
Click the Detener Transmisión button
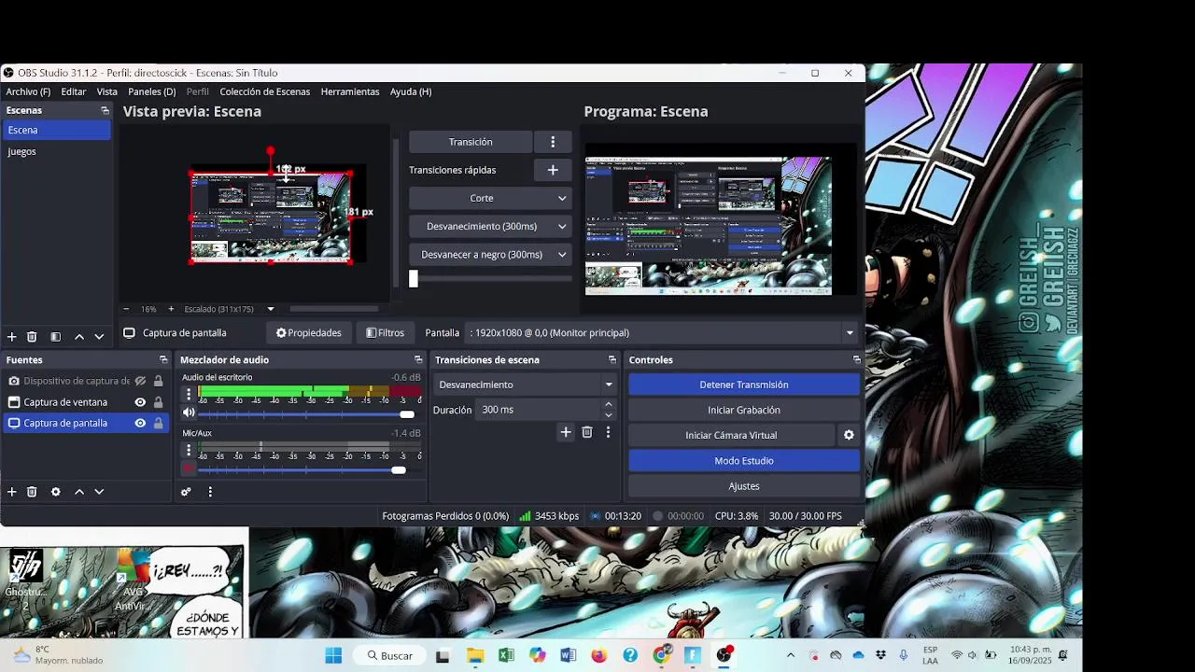pos(744,385)
